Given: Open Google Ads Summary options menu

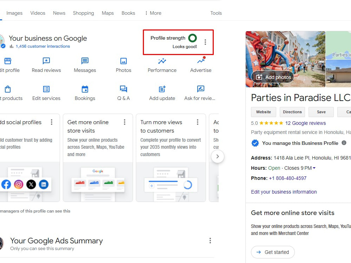Looking at the screenshot, I should tap(210, 241).
